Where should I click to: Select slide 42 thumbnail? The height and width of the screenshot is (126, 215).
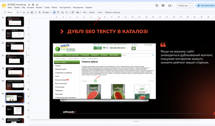(15, 120)
